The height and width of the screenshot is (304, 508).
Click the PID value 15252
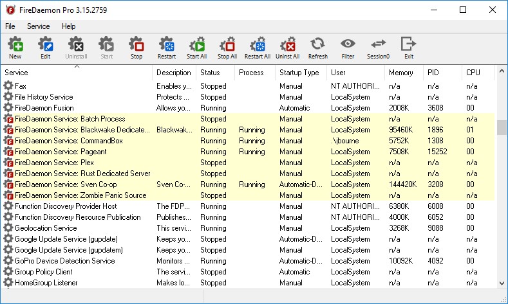coord(437,151)
